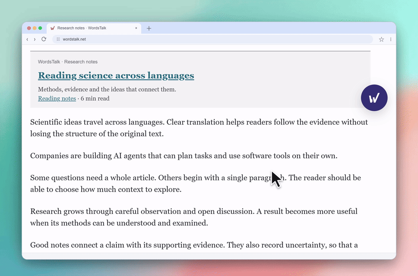
Task: Open the Reading notes link
Action: point(57,98)
